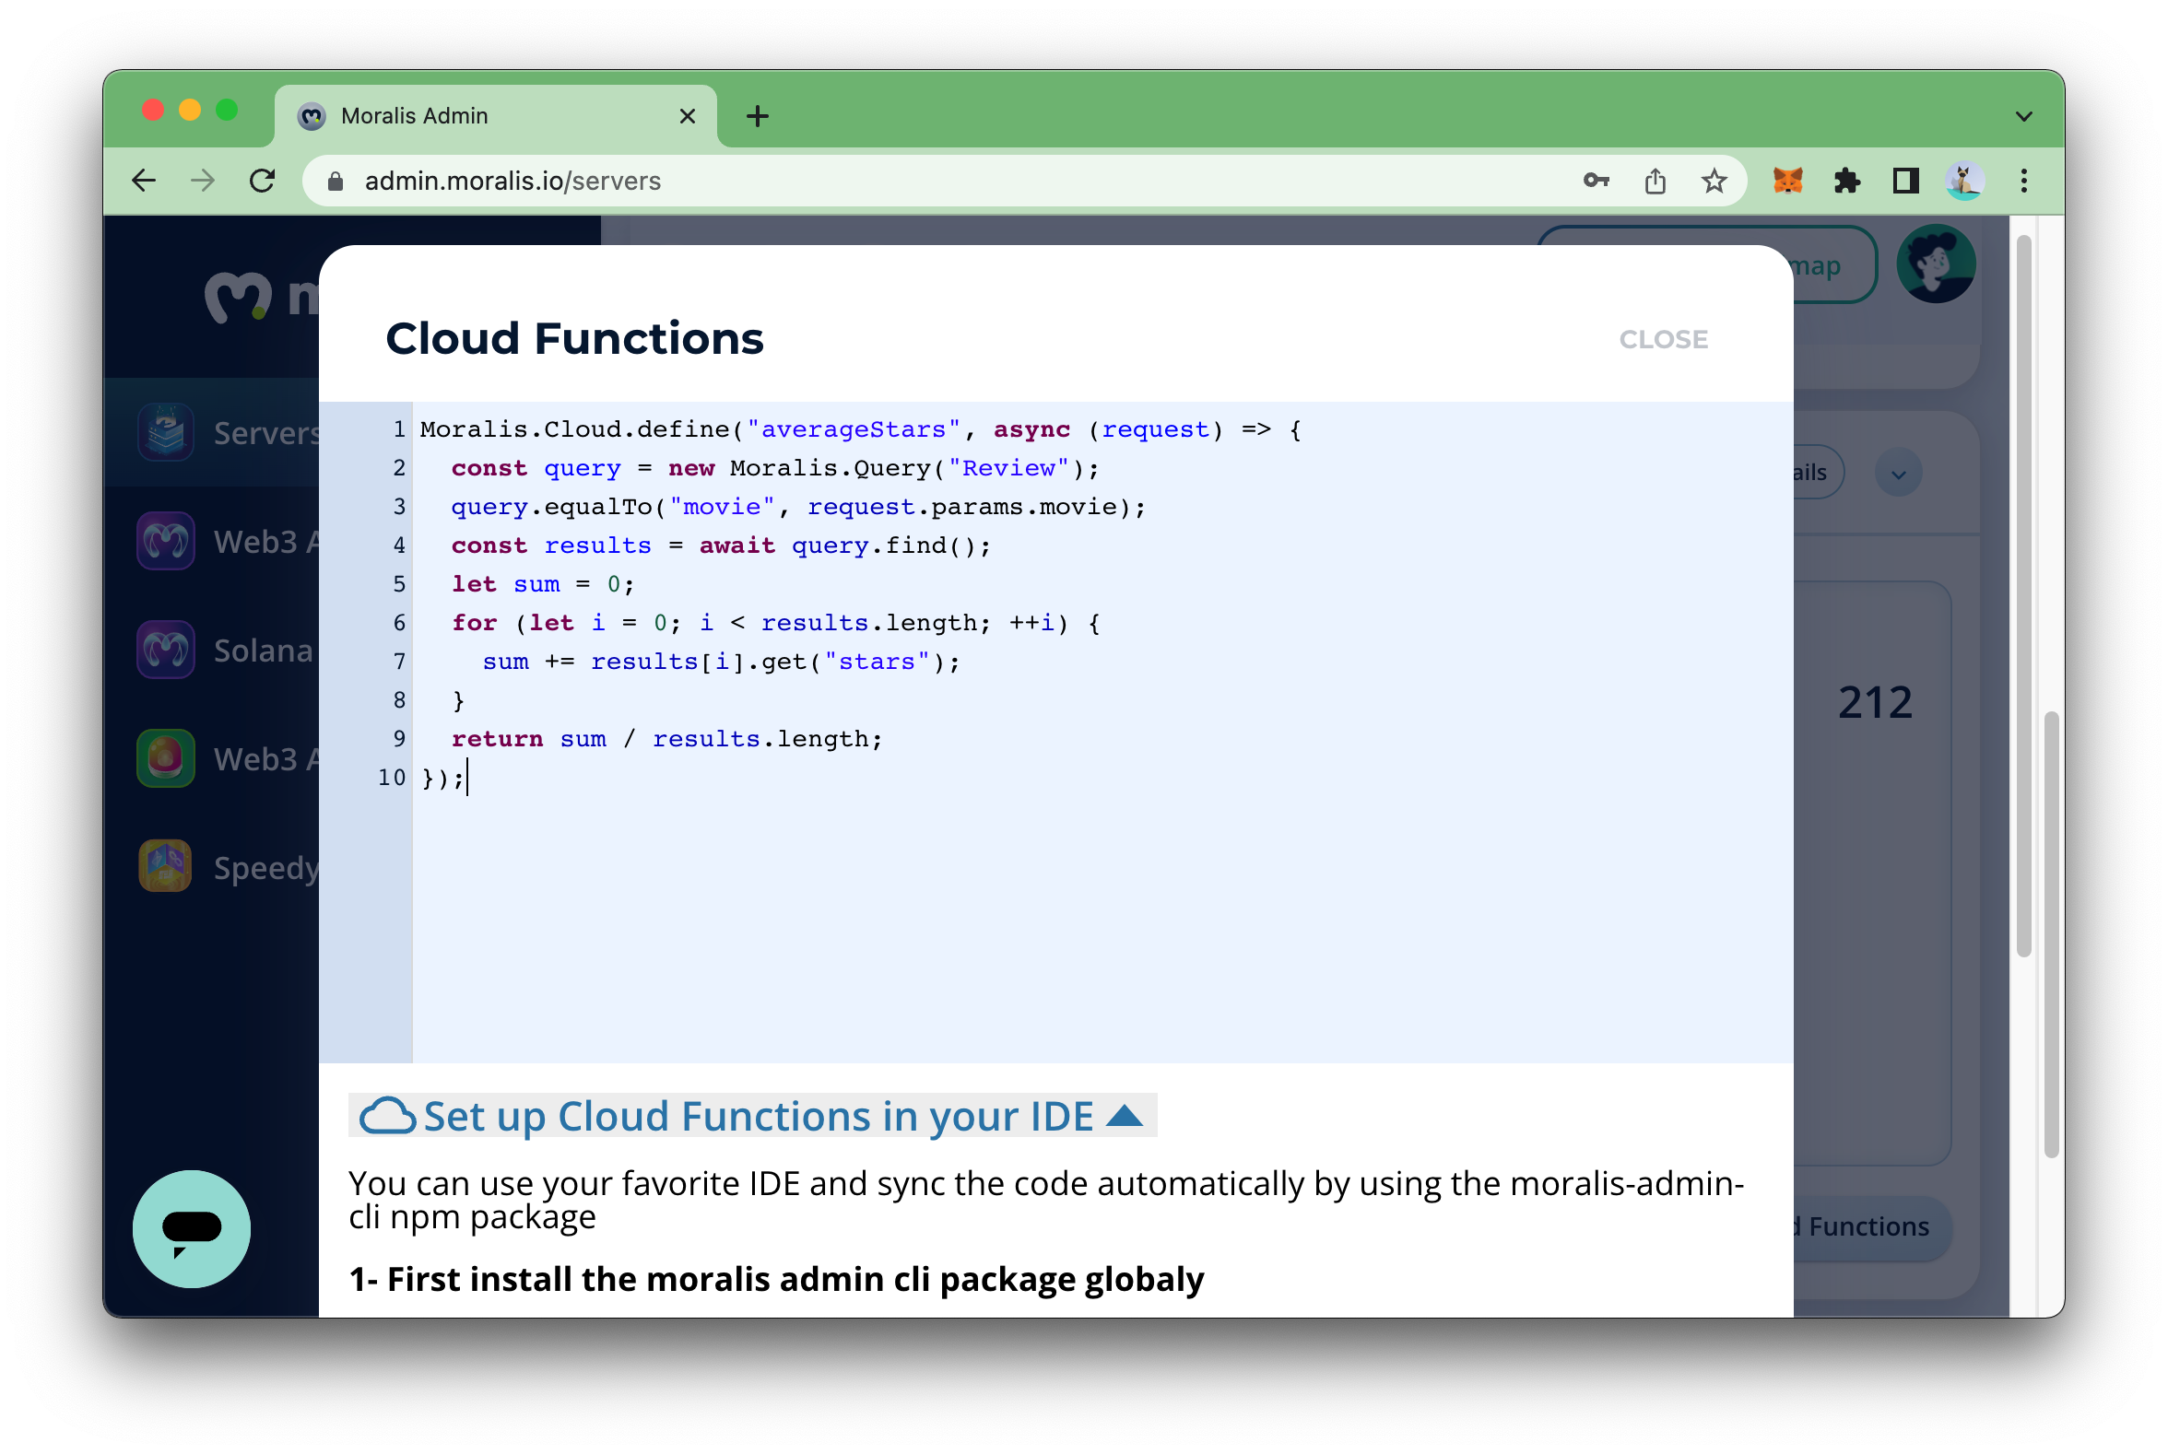Click the Speedy Nodes sidebar icon
The height and width of the screenshot is (1454, 2168).
166,866
